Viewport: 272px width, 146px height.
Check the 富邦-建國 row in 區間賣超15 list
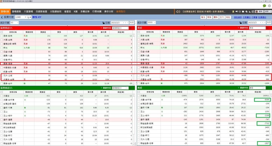pyautogui.click(x=2, y=120)
